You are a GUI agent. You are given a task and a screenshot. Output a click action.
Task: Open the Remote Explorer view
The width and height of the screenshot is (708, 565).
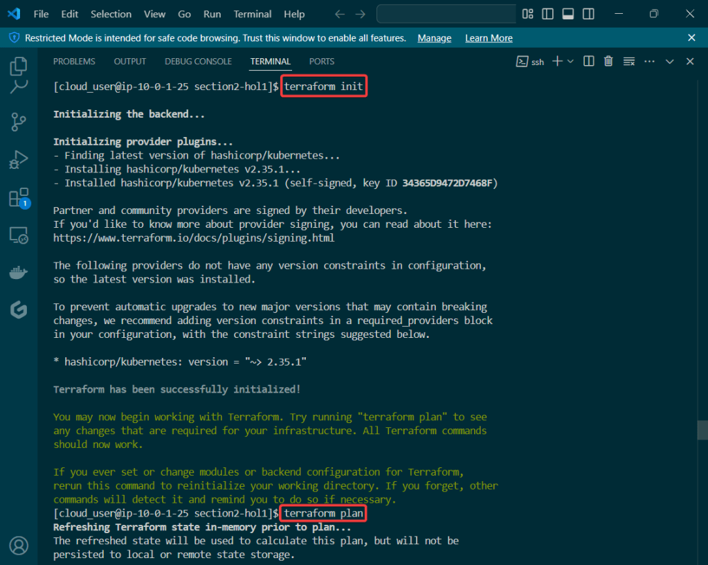tap(19, 235)
